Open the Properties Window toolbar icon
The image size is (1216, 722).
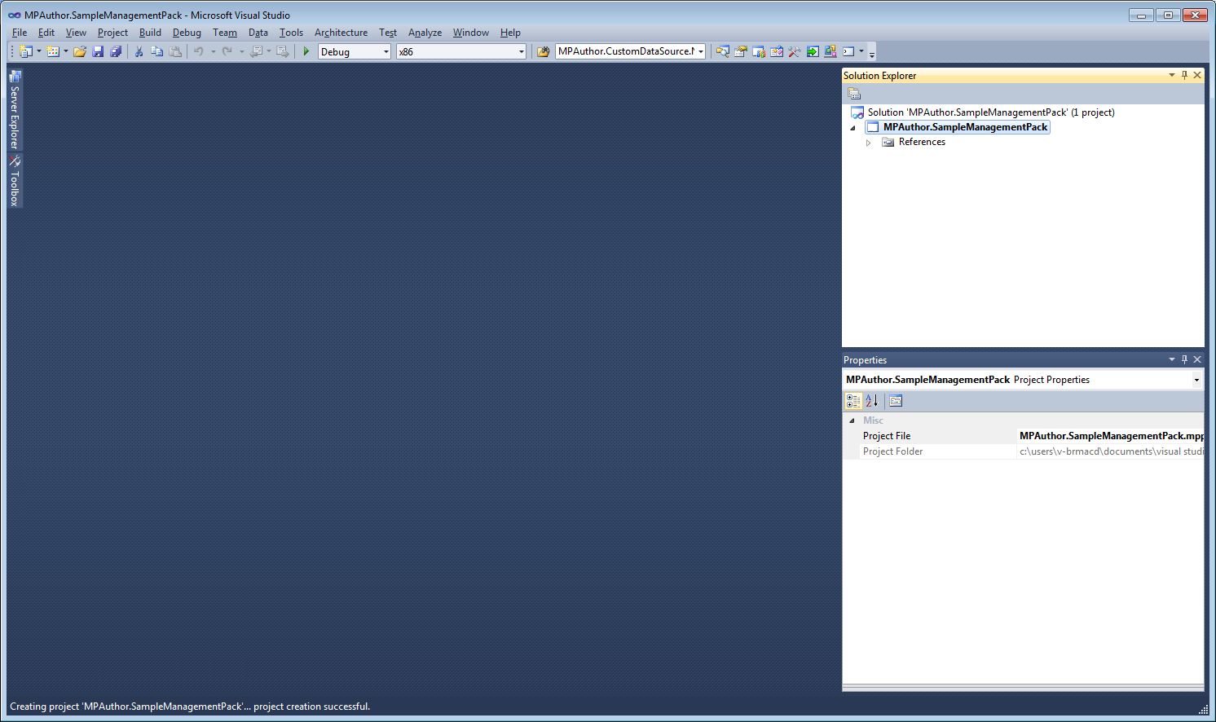741,51
